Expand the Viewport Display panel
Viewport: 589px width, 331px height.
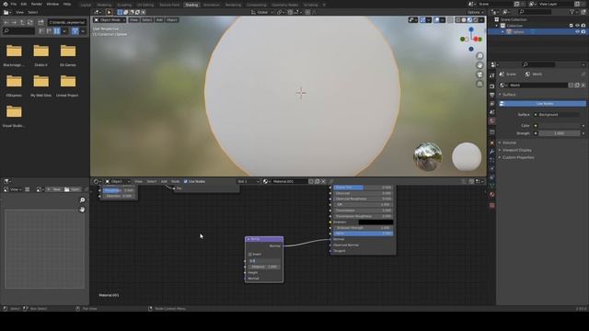pyautogui.click(x=517, y=150)
